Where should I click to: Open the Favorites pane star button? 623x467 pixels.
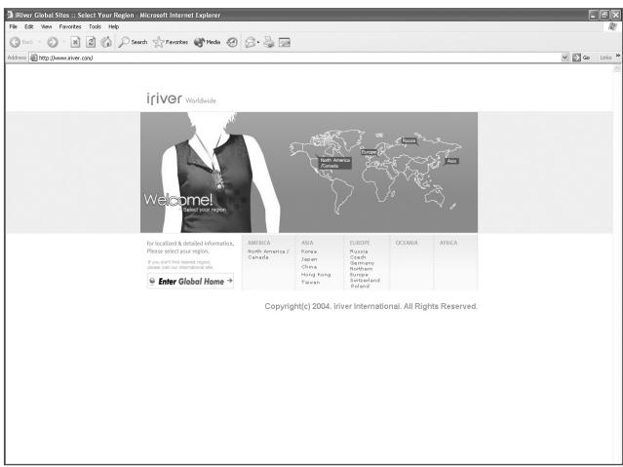click(171, 42)
